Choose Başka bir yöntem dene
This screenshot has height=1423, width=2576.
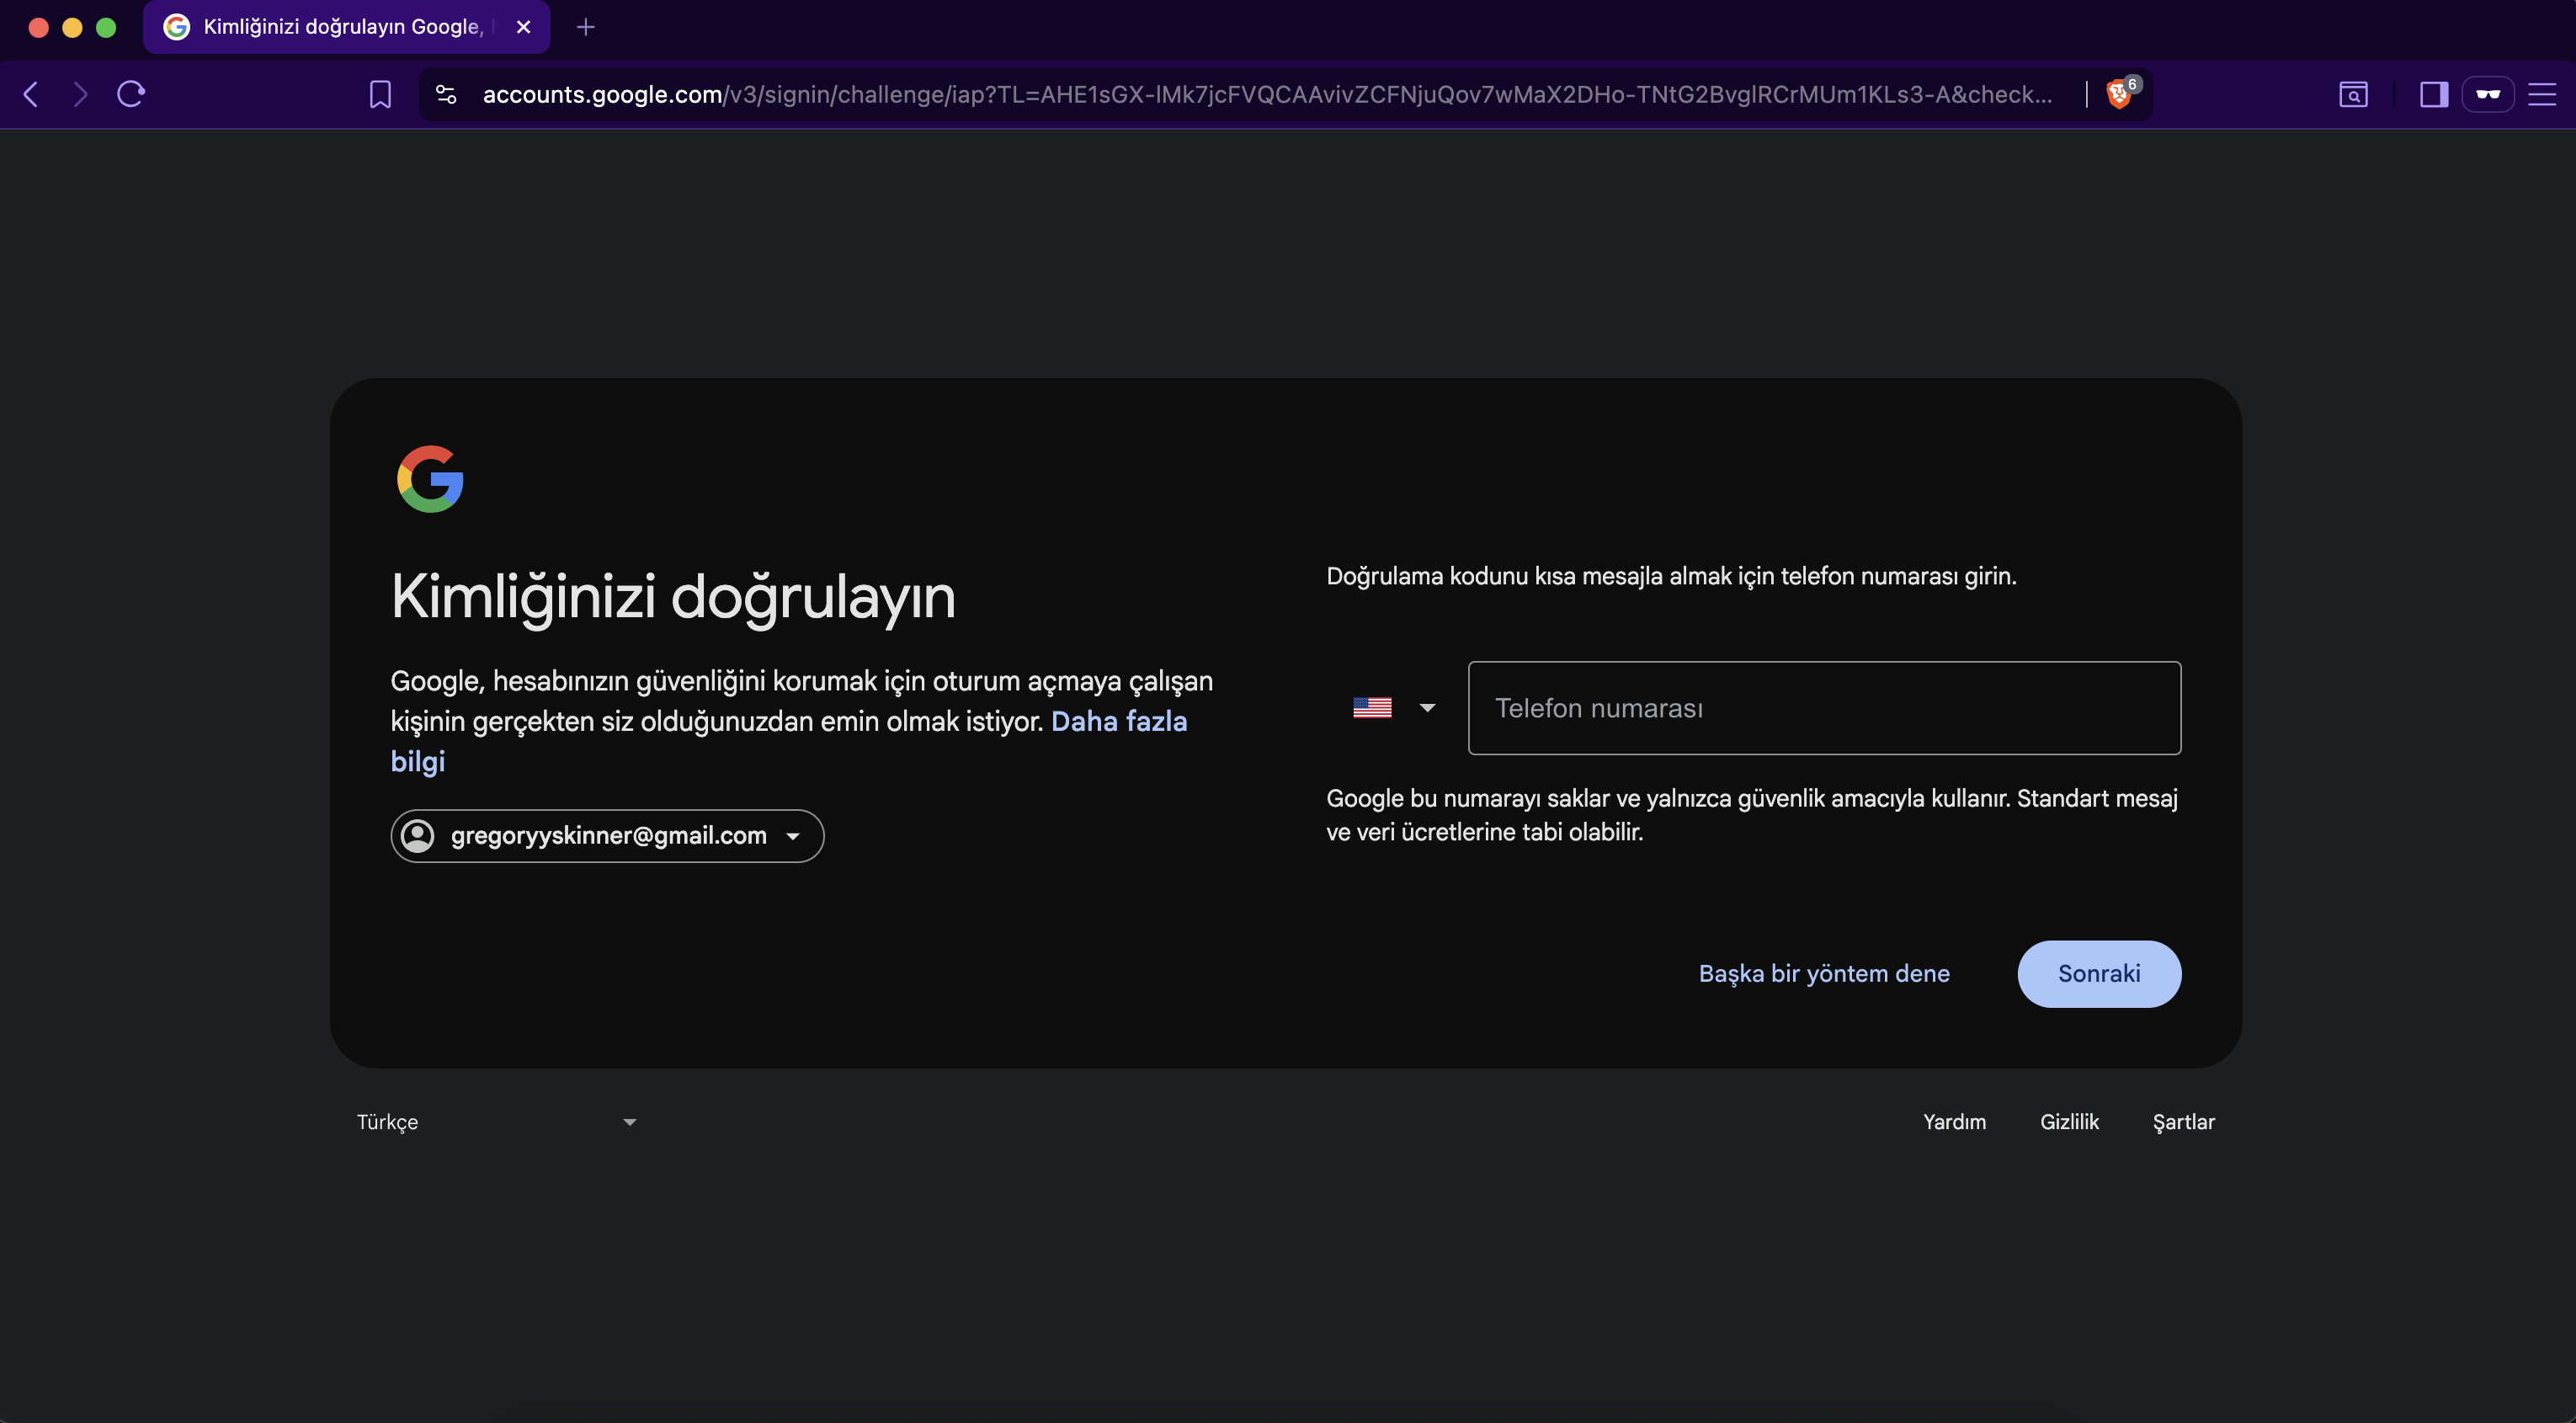click(1824, 974)
